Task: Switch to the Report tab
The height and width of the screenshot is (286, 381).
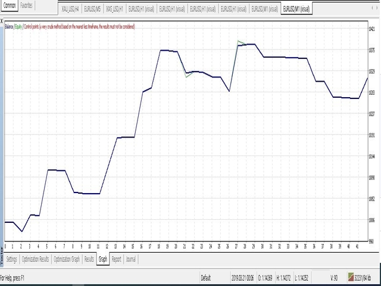Action: (x=117, y=259)
